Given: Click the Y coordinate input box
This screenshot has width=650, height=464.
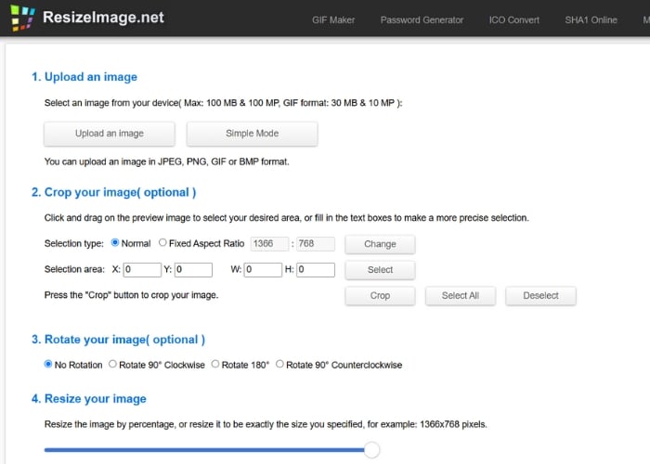Looking at the screenshot, I should click(193, 270).
